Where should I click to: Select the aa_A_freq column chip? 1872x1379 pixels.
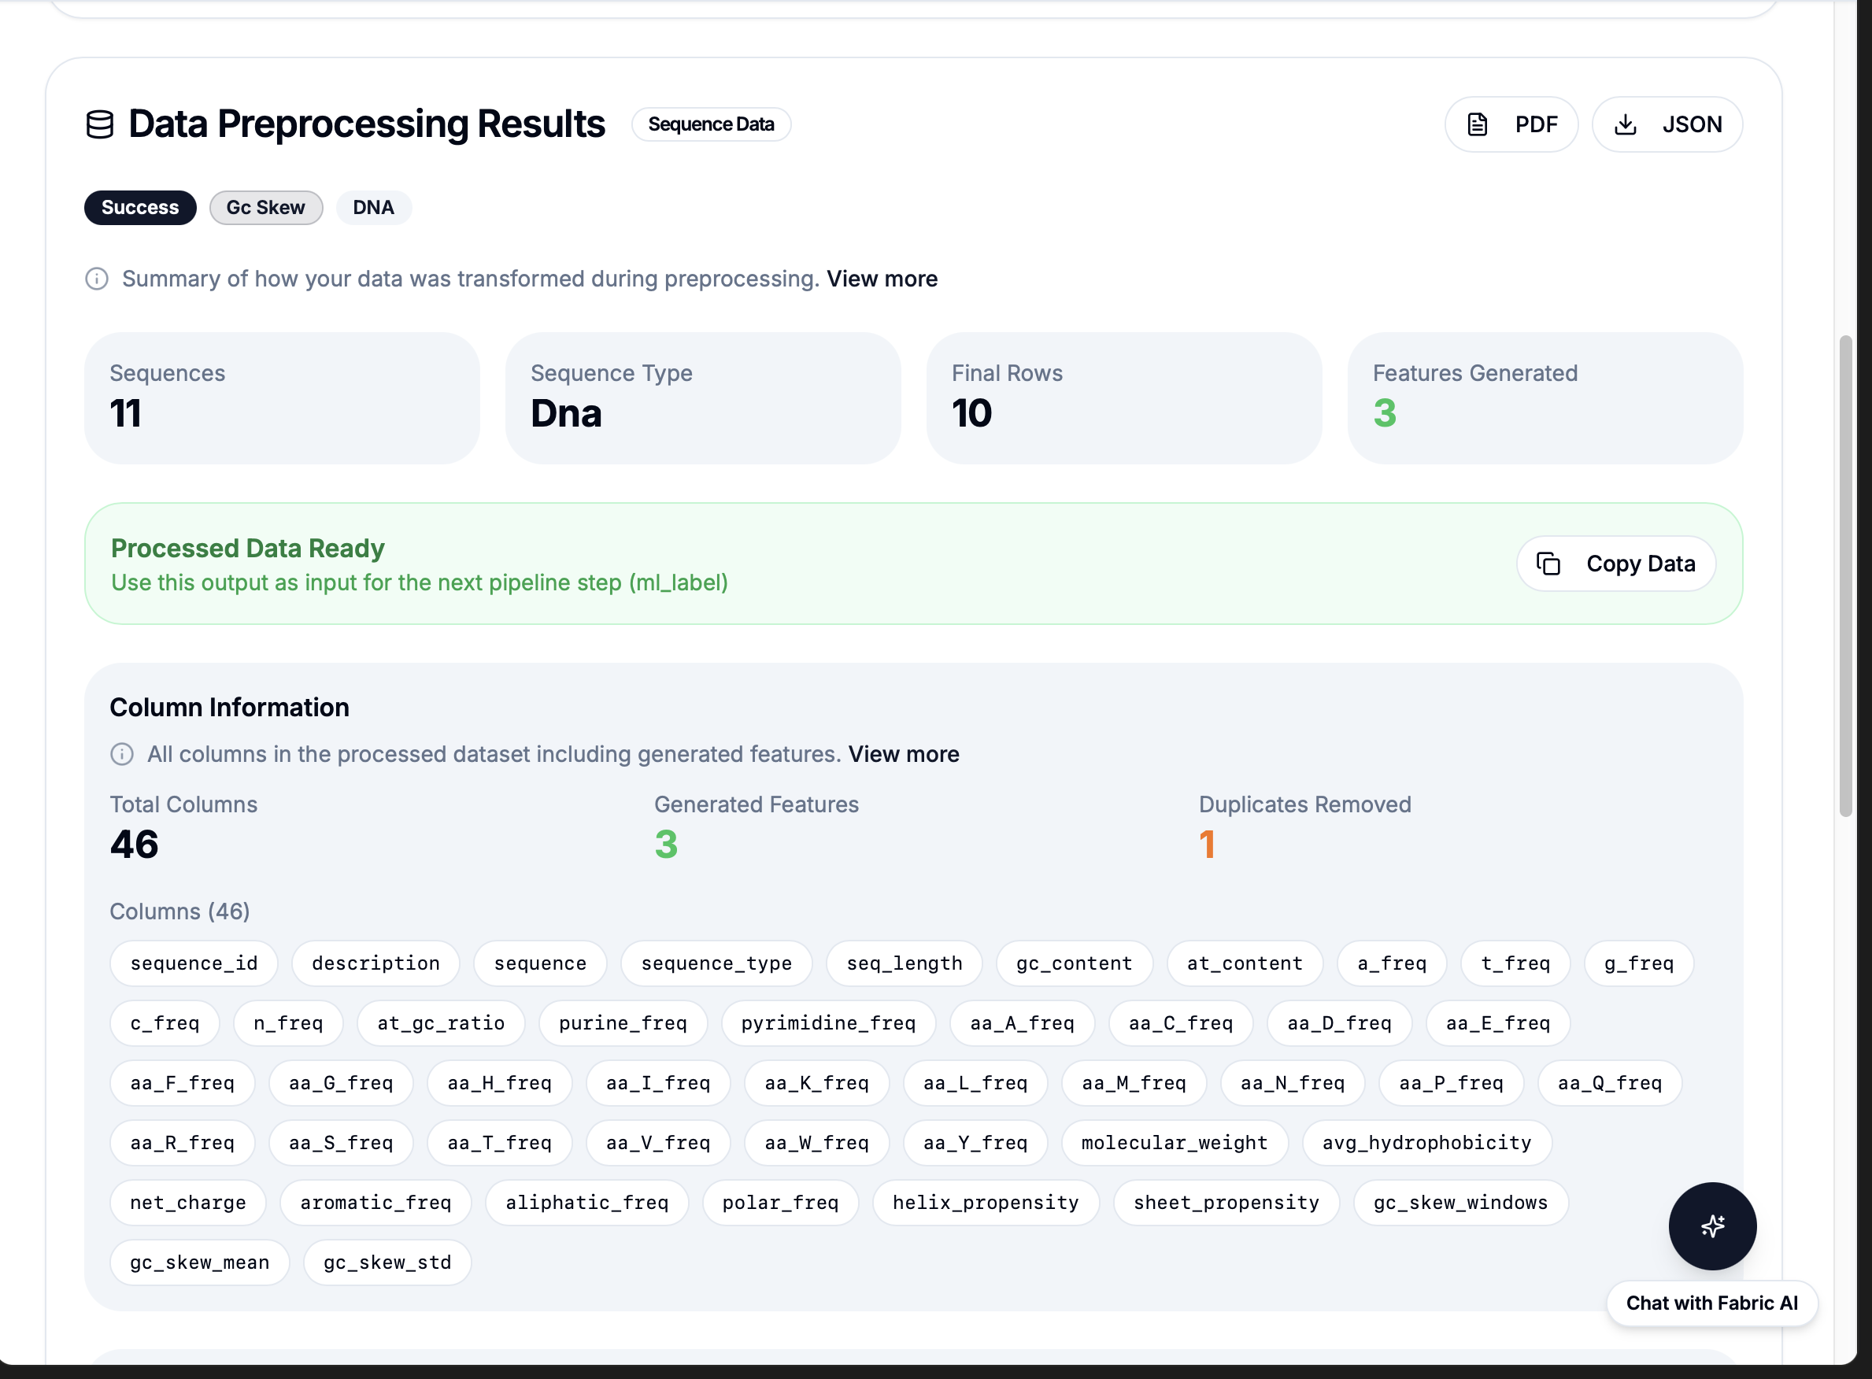pos(1022,1023)
